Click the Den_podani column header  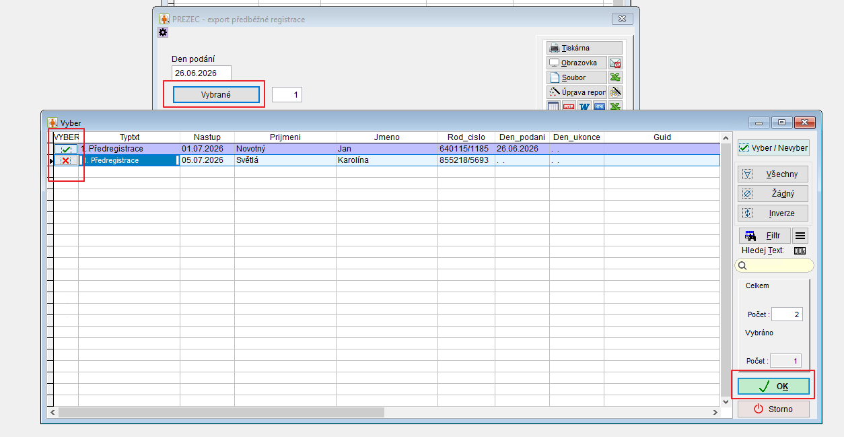tap(522, 137)
